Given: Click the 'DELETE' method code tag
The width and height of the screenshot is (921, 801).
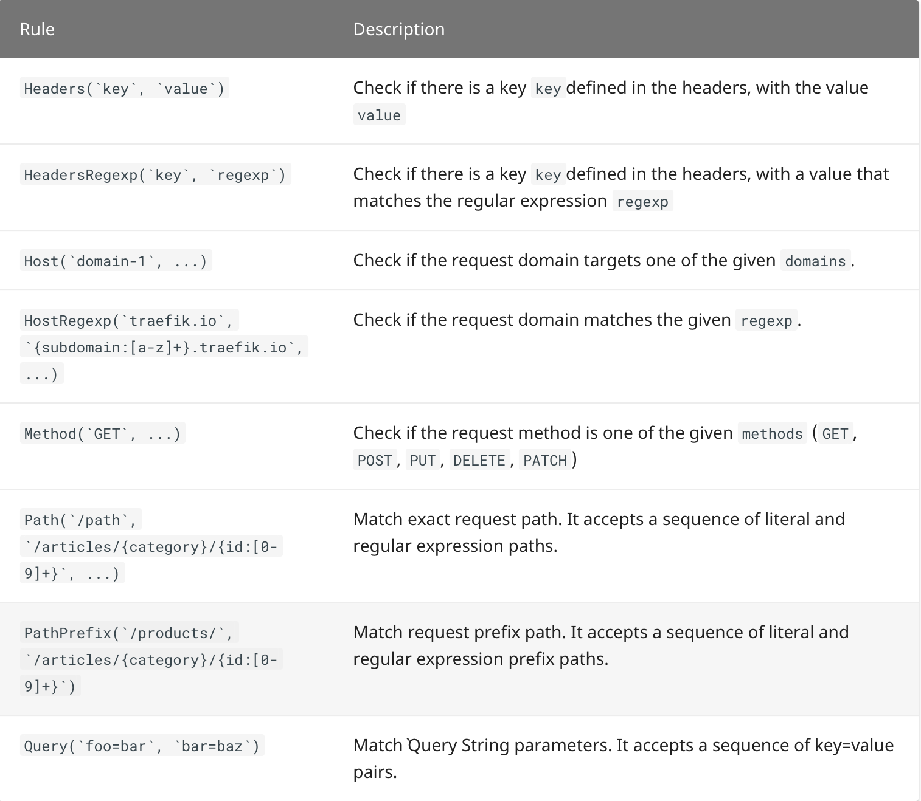Looking at the screenshot, I should click(479, 461).
